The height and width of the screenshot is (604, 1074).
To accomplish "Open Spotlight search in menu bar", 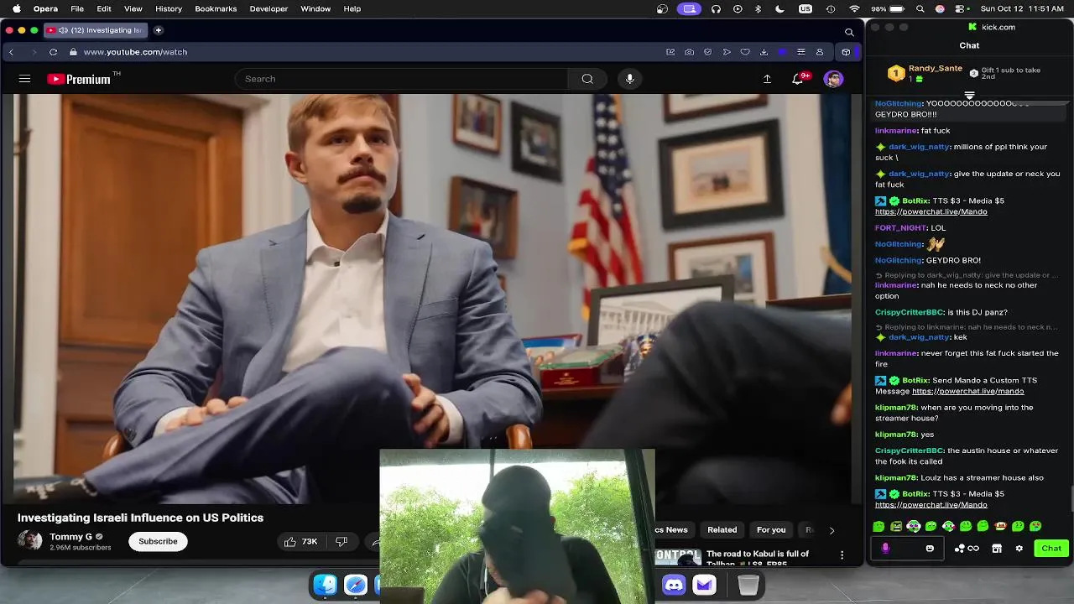I will point(920,8).
